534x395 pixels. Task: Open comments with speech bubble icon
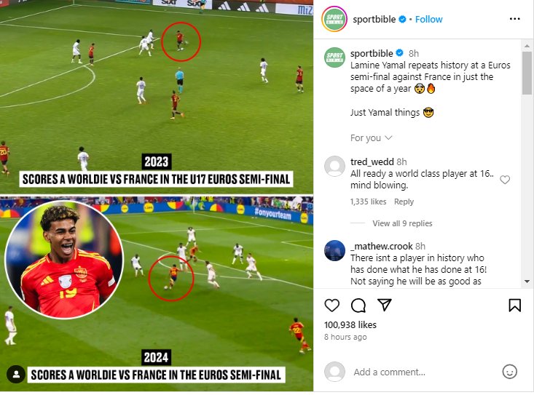coord(358,306)
